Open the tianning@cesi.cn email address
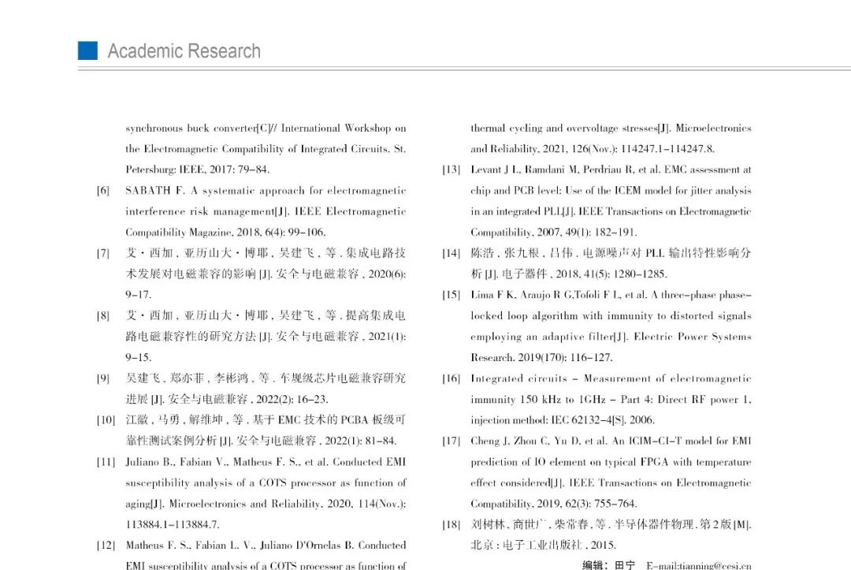 (698, 564)
